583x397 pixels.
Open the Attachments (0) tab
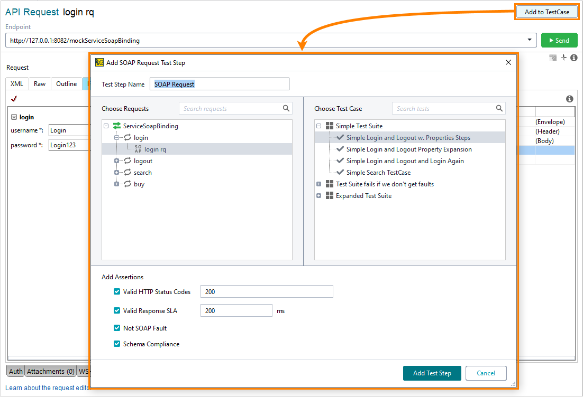(50, 371)
